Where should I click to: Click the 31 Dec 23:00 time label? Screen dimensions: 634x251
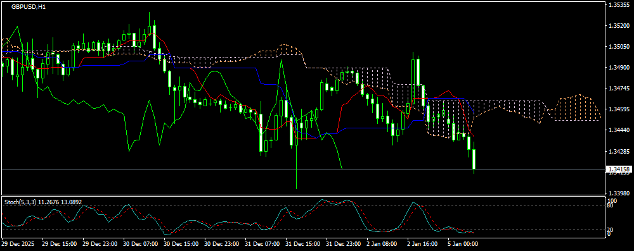[343, 244]
